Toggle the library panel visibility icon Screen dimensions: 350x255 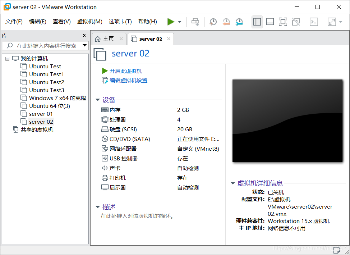click(x=257, y=22)
